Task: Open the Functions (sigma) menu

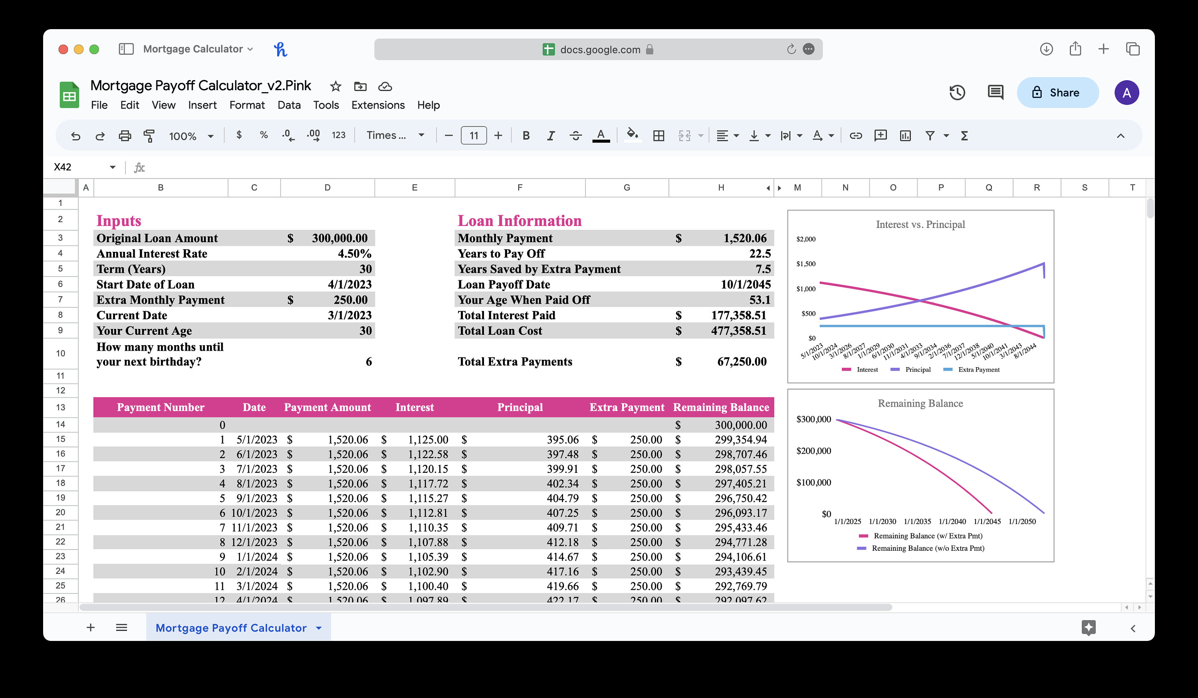Action: click(964, 135)
